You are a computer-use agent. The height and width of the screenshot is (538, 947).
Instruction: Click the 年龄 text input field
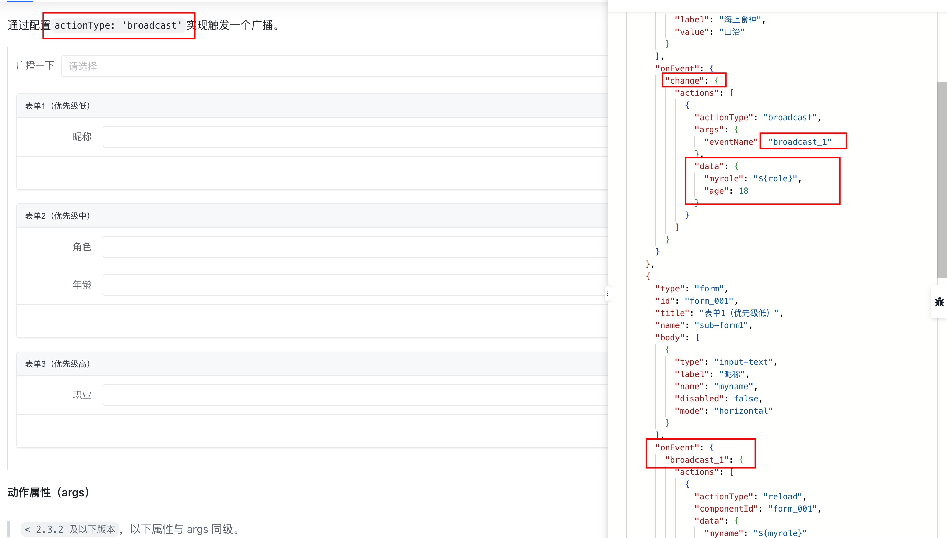tap(355, 285)
